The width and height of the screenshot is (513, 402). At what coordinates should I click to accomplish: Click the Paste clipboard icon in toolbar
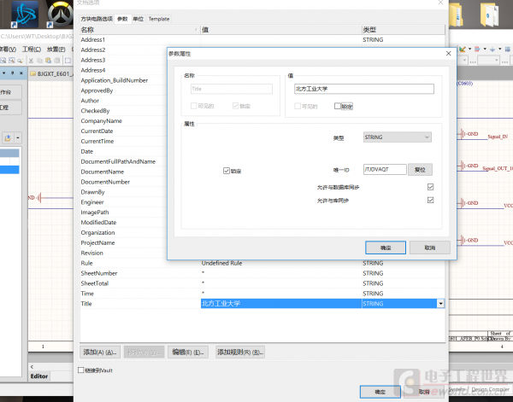[x=48, y=61]
